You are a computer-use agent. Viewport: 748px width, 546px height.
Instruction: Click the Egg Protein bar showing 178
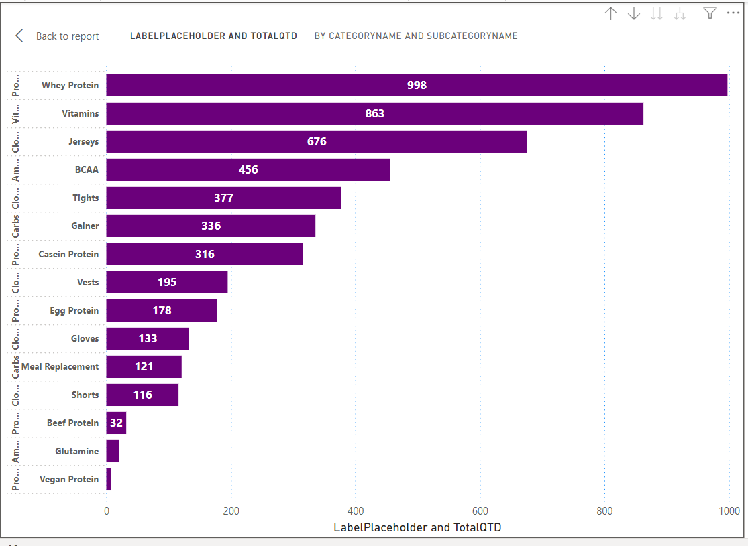pos(162,310)
